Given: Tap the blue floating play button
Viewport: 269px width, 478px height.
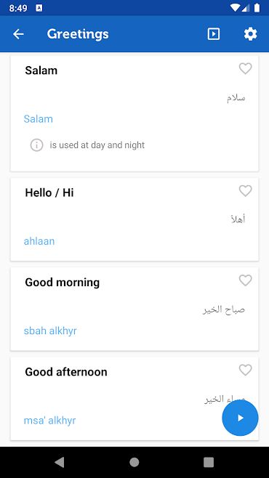Looking at the screenshot, I should coord(240,418).
